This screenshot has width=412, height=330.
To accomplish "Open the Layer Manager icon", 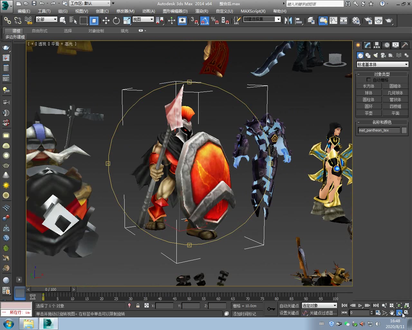I will 311,21.
